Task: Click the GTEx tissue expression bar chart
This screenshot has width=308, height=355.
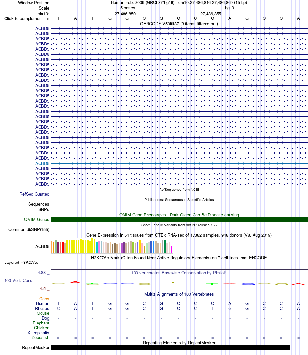Action: point(112,246)
